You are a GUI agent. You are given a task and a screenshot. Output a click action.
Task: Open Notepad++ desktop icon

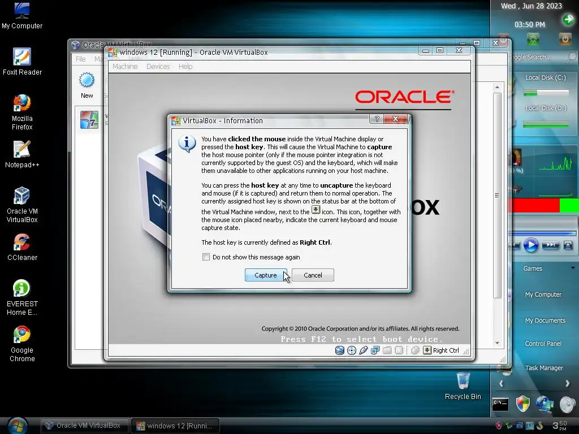click(22, 154)
